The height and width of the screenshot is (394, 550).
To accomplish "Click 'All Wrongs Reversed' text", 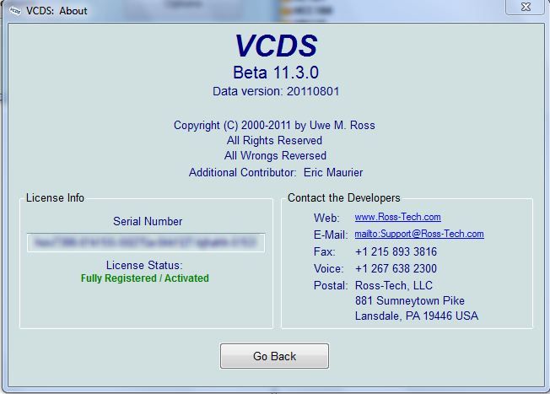I will (275, 156).
